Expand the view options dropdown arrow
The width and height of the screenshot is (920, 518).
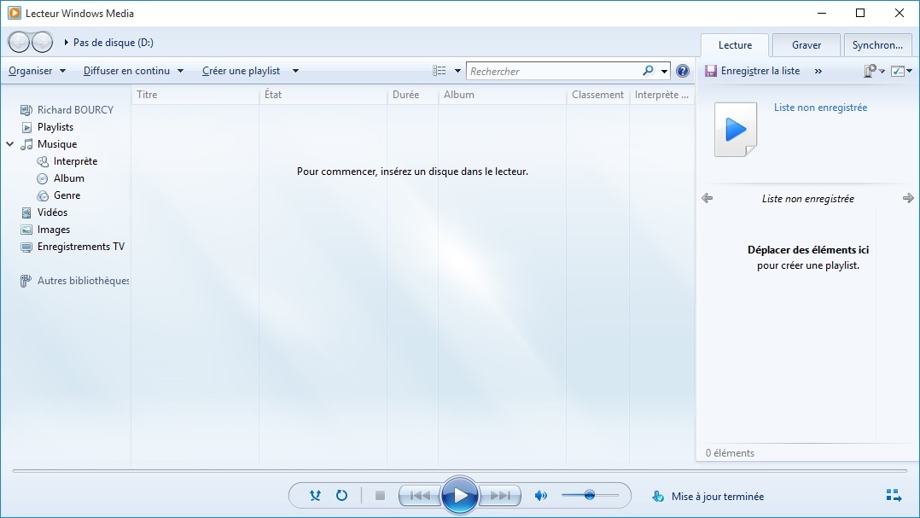457,71
